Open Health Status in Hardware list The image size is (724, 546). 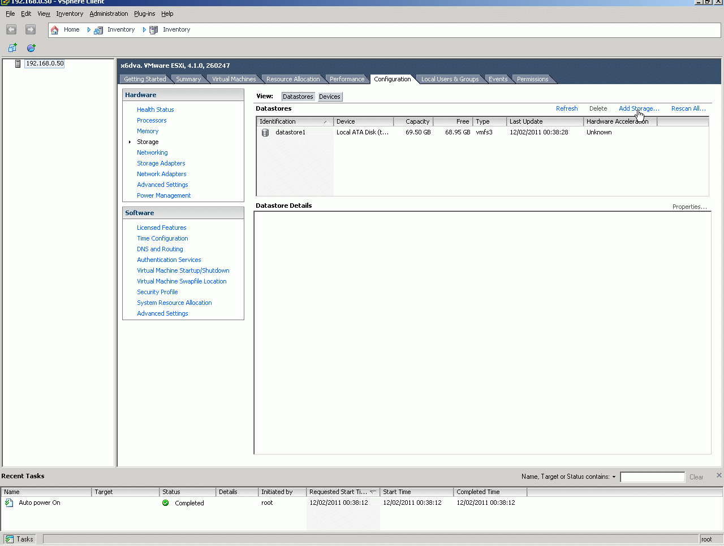pyautogui.click(x=156, y=110)
